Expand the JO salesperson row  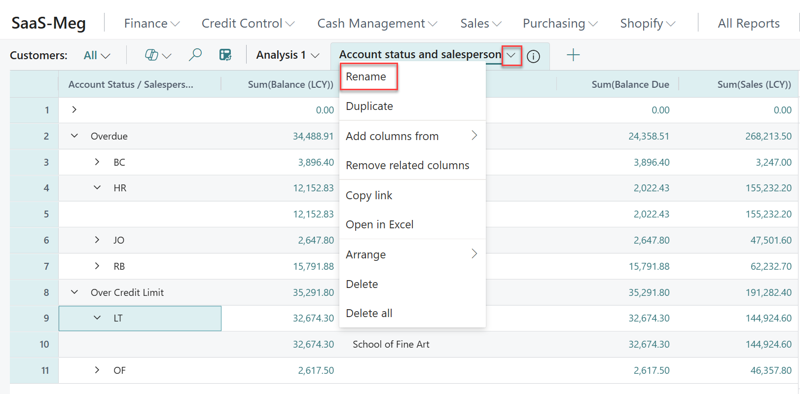[x=97, y=240]
